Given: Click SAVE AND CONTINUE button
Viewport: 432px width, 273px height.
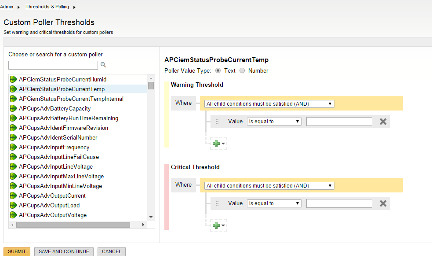Looking at the screenshot, I should [64, 251].
